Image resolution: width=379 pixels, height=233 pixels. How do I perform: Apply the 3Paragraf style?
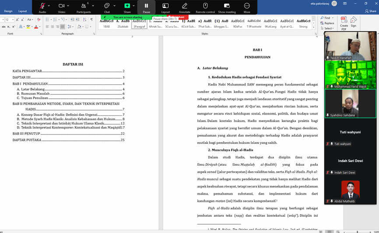139,24
